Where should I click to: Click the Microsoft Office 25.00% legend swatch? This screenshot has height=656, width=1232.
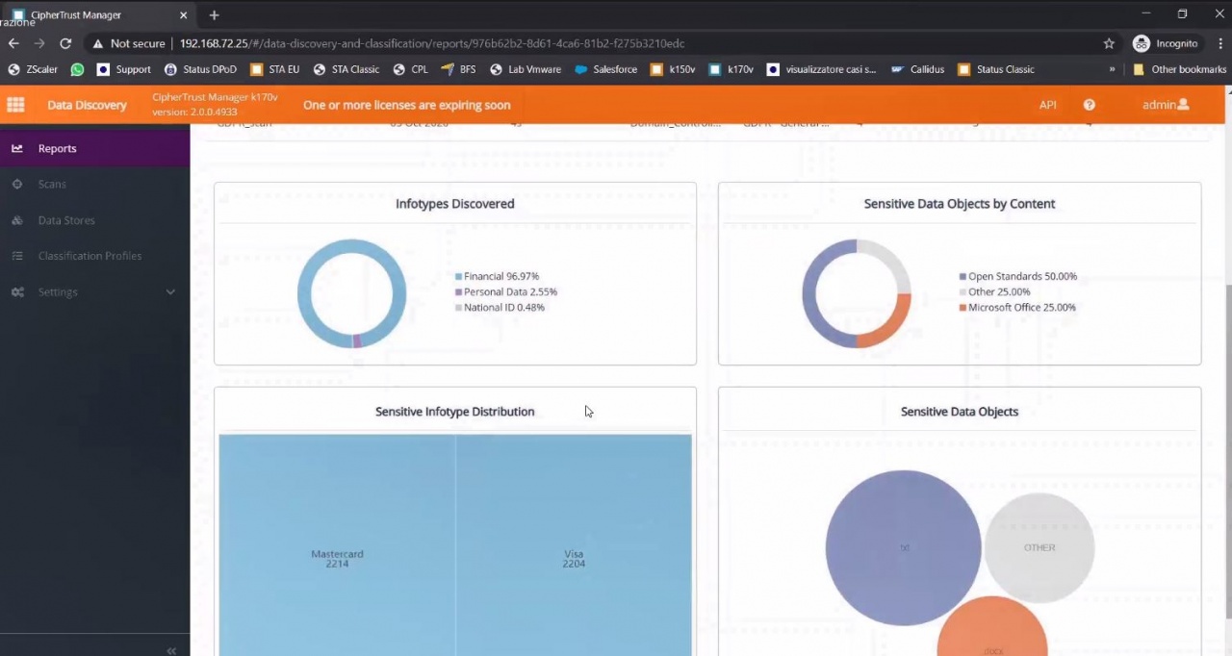962,308
